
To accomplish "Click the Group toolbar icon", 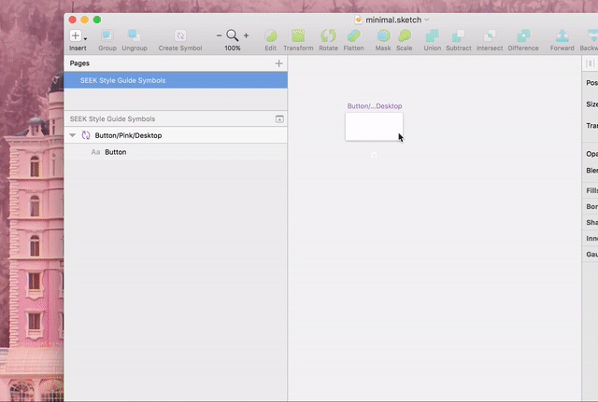I will [107, 35].
